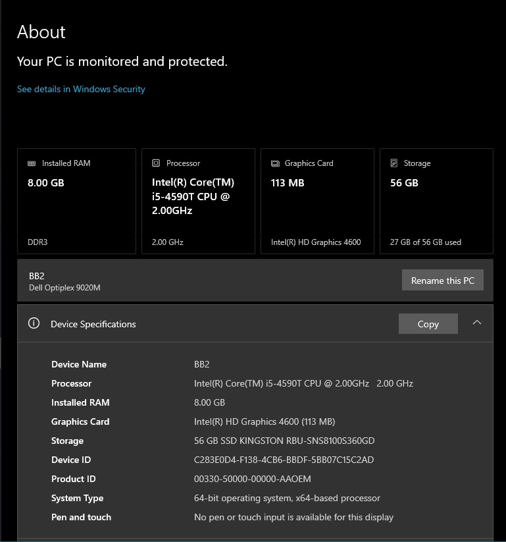Click DDR3 text in the RAM card
The image size is (506, 542).
tap(38, 242)
